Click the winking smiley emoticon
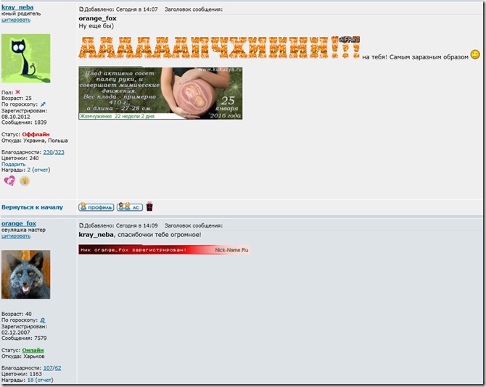This screenshot has height=387, width=486. [475, 54]
